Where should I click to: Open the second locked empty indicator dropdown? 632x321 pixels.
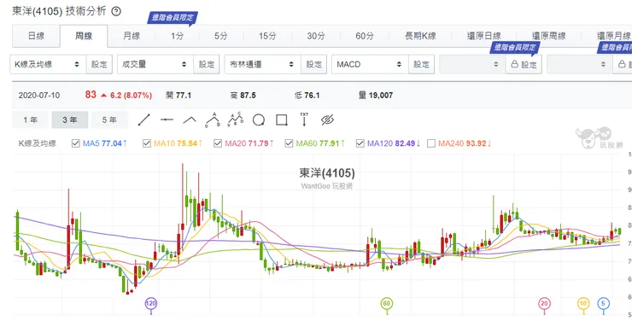pyautogui.click(x=580, y=64)
